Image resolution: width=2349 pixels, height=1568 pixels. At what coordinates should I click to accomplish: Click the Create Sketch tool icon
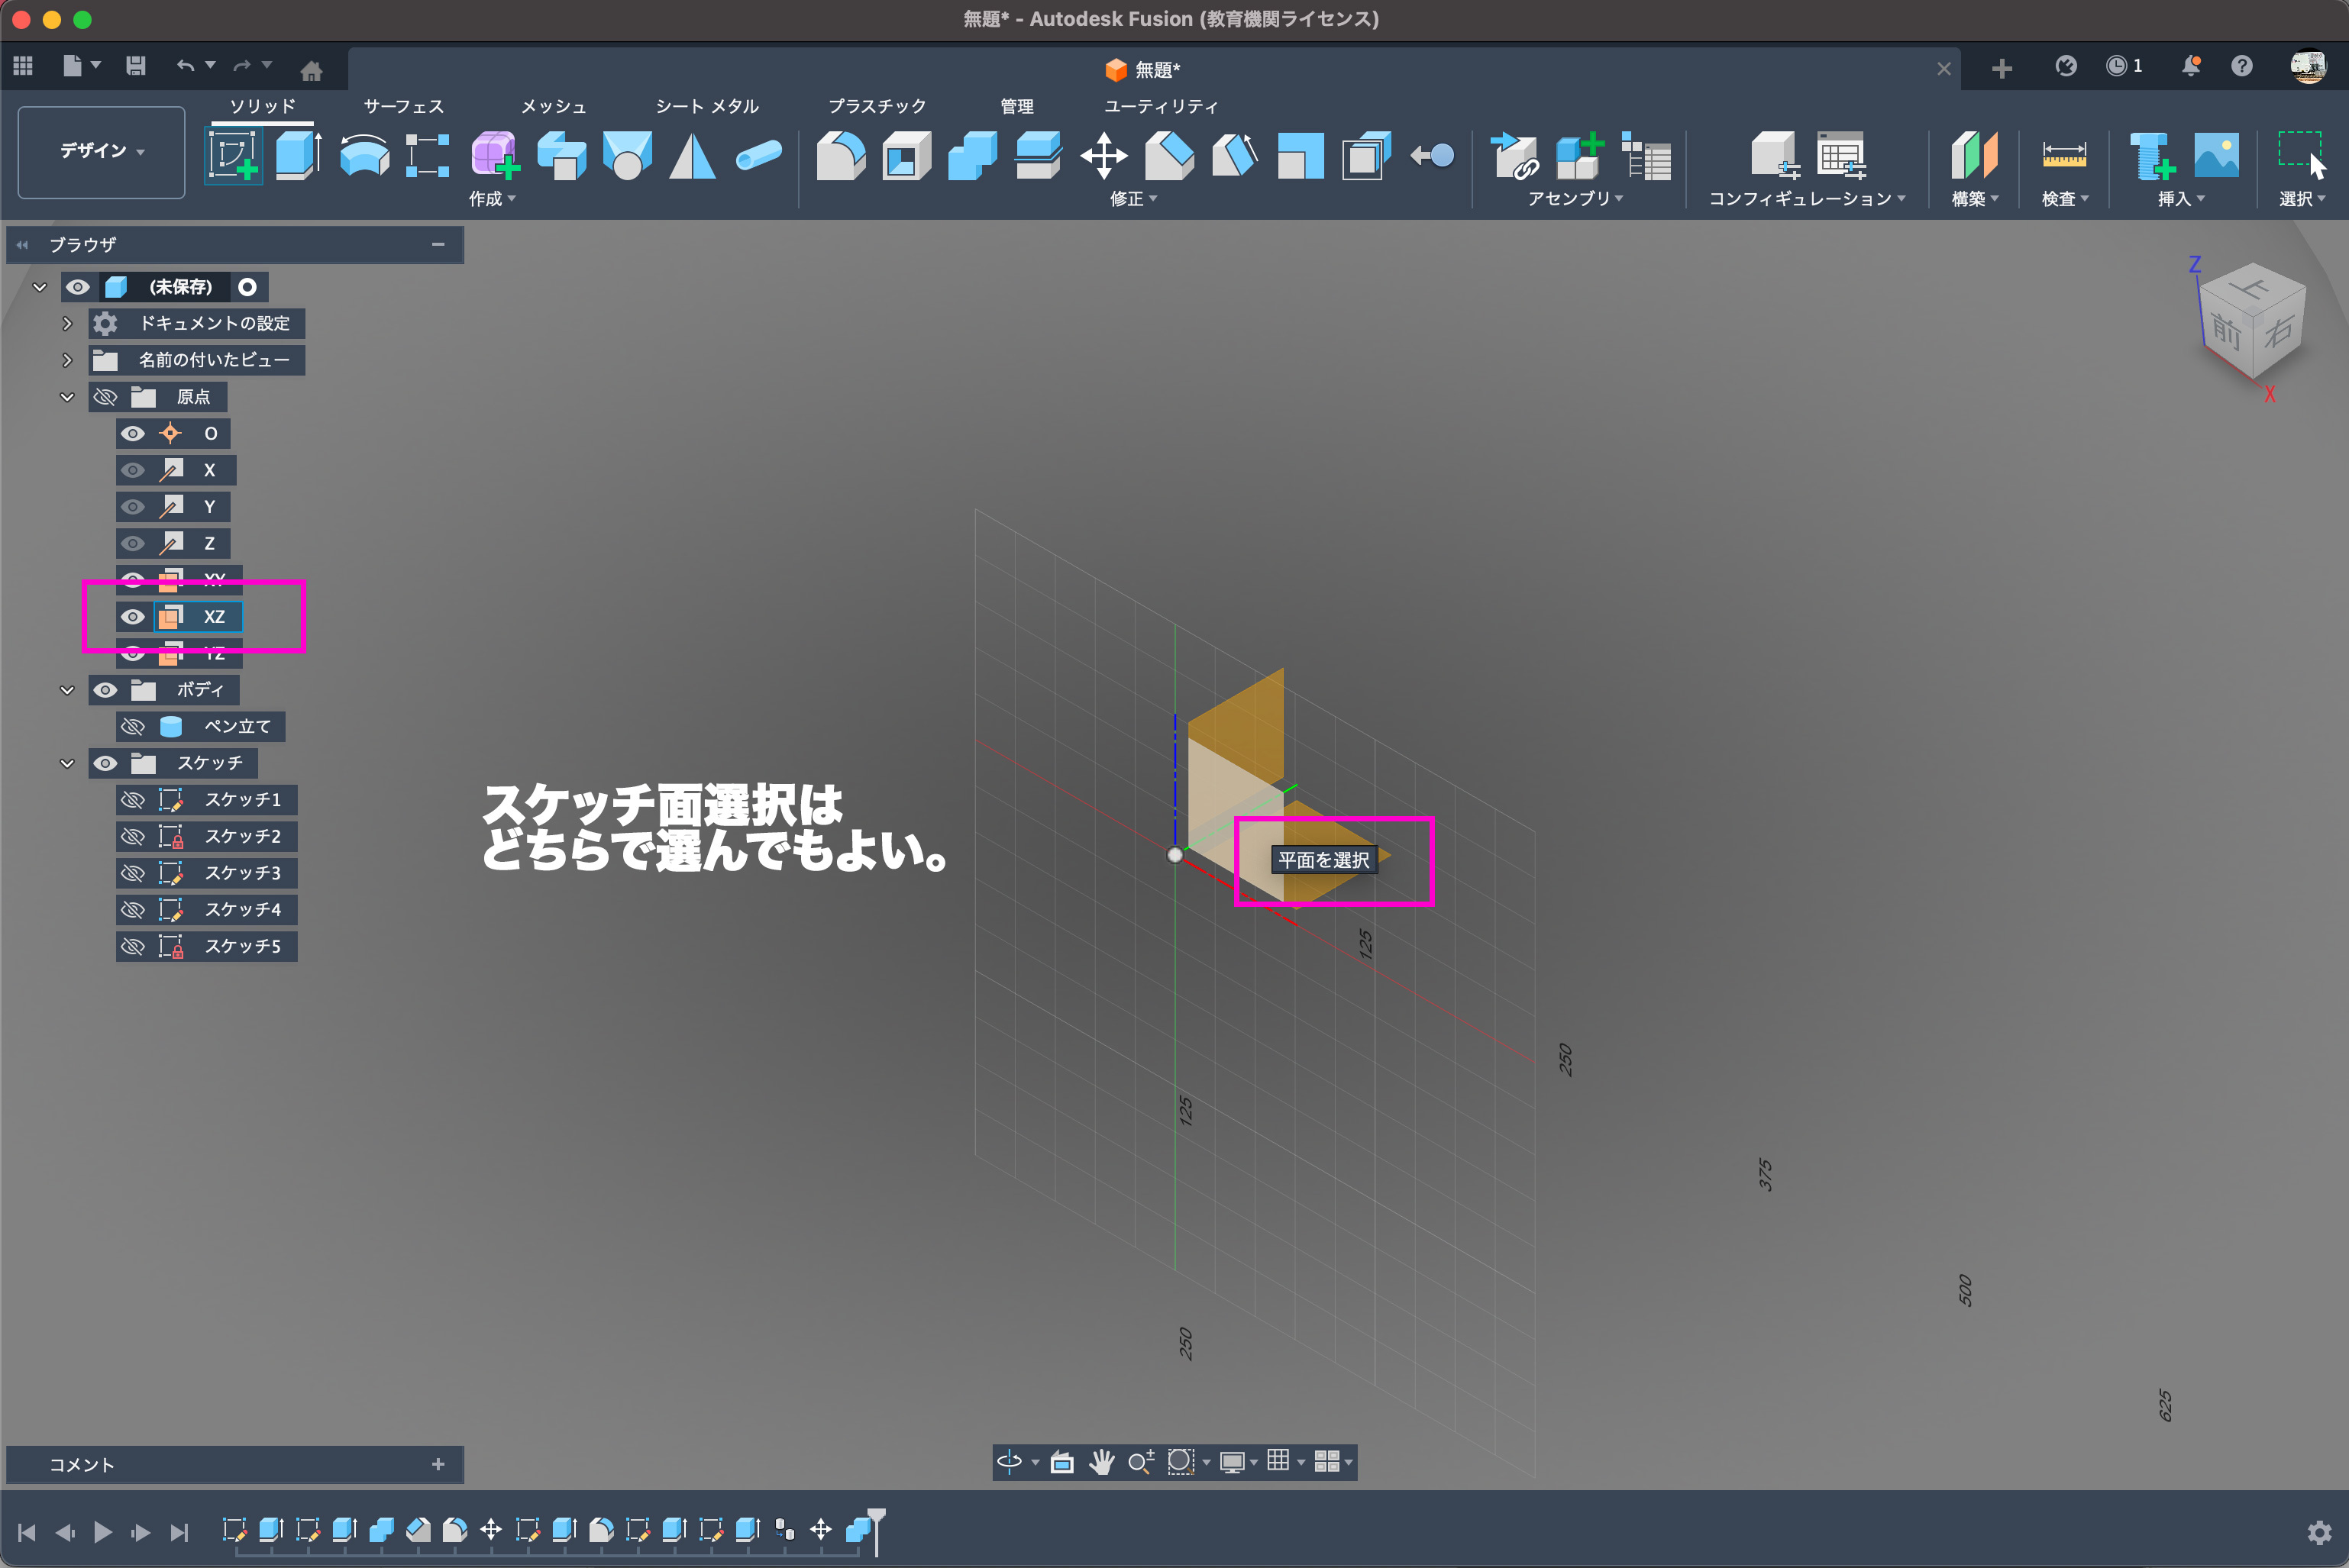click(x=233, y=155)
